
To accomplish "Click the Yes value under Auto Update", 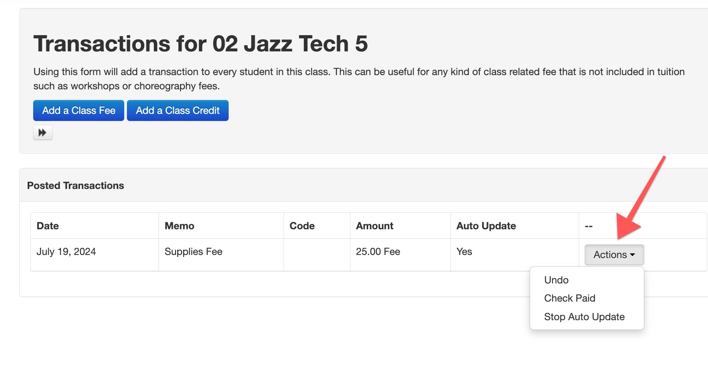I will point(464,252).
